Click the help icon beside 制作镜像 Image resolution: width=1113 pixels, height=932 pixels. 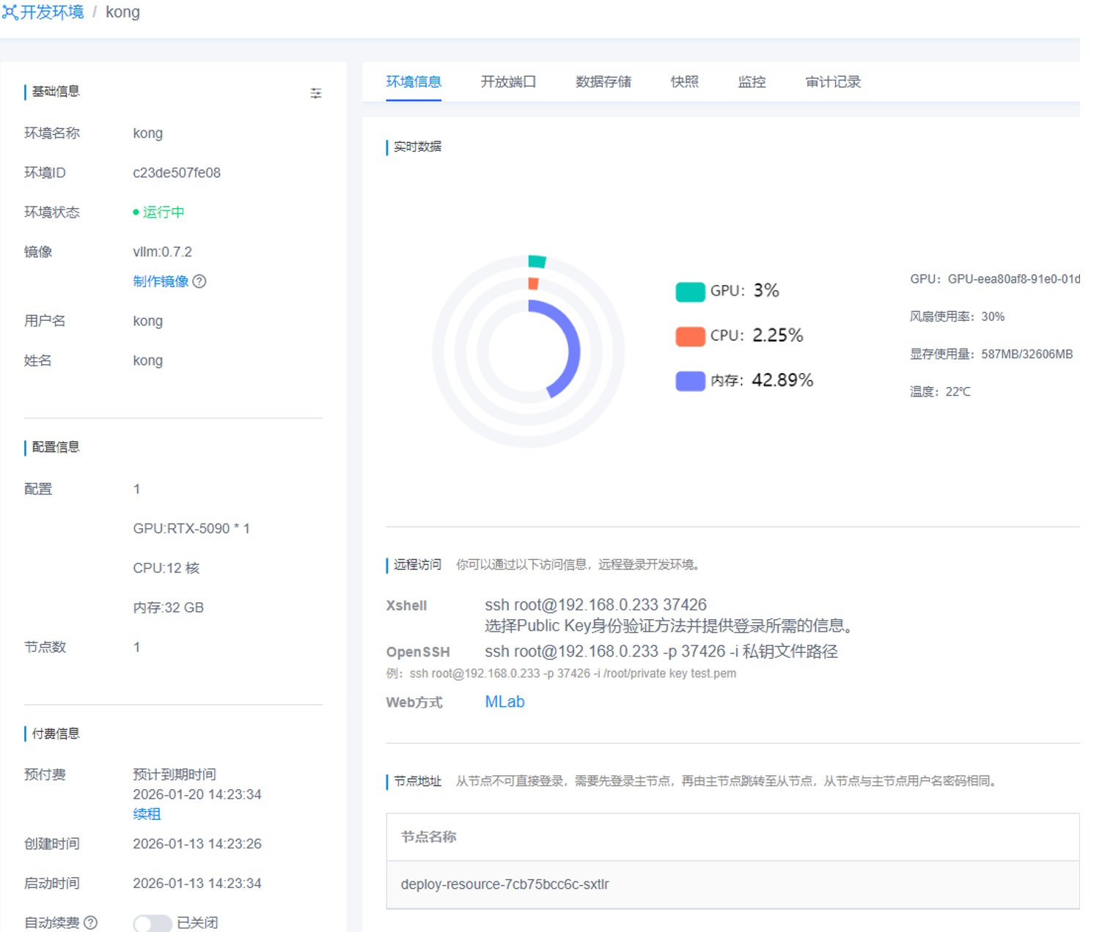(199, 281)
